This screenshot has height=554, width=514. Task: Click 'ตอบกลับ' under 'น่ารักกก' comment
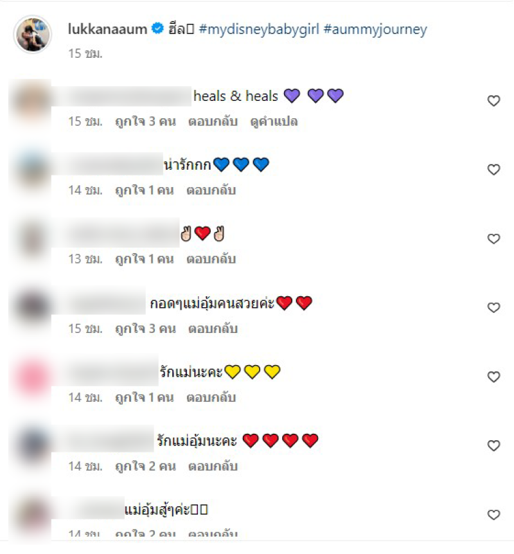(211, 190)
